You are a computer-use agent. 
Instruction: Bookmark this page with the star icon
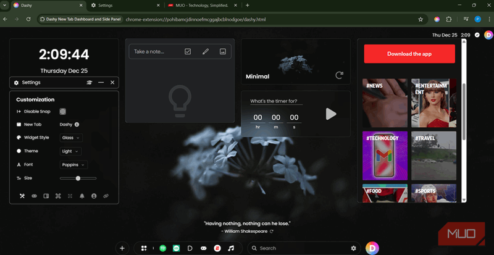tap(421, 20)
